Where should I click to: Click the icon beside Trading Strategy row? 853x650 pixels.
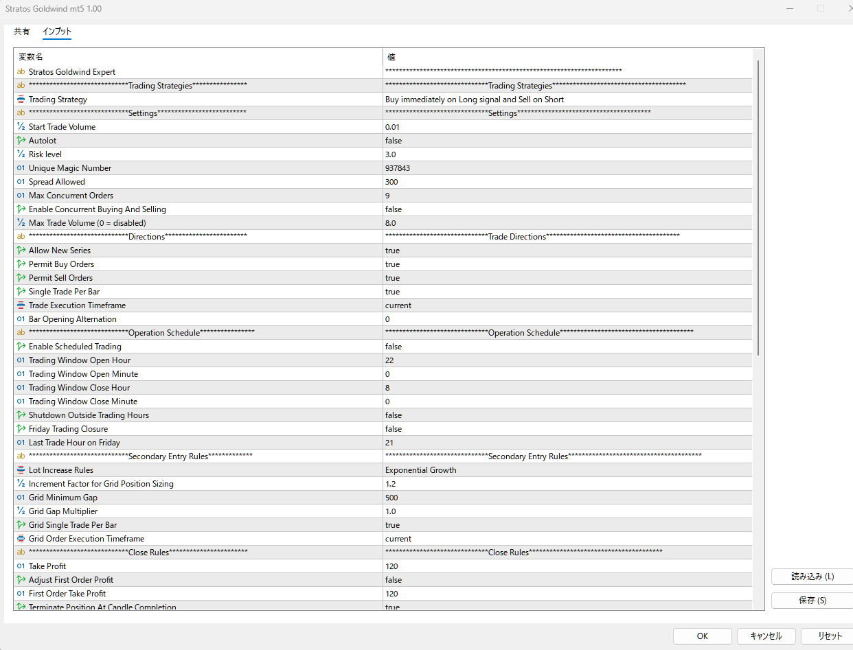[21, 100]
